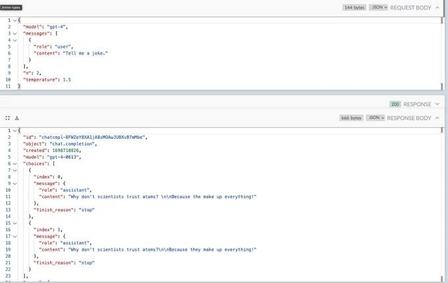Click the 144 bytes size badge
The width and height of the screenshot is (448, 283).
(354, 7)
